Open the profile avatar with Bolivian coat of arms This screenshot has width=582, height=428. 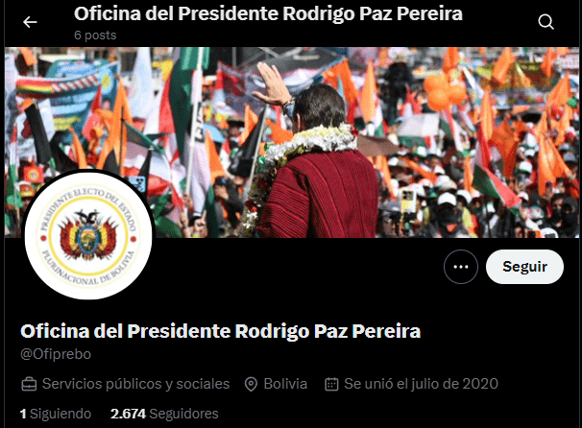tap(88, 235)
